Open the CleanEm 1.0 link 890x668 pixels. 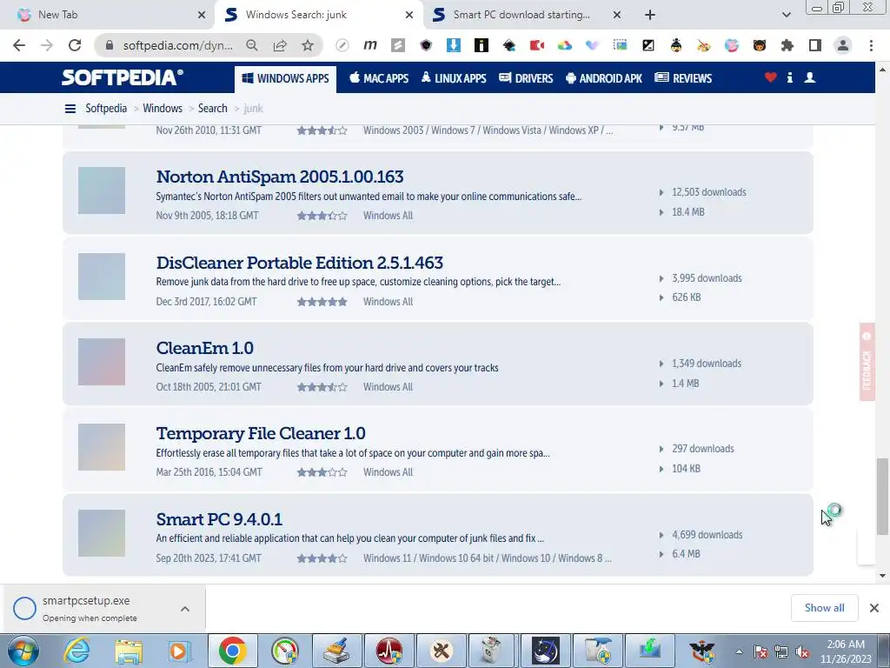[205, 348]
